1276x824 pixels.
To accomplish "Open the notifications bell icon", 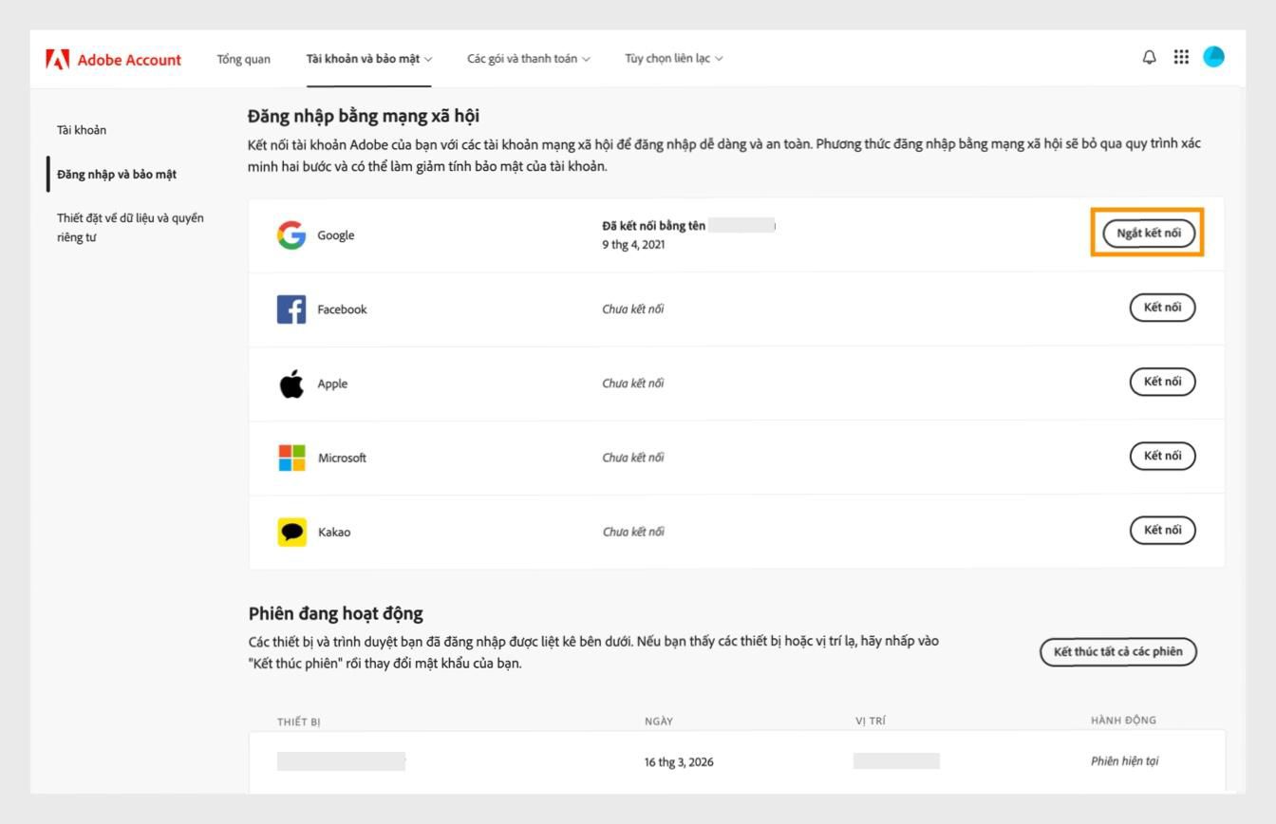I will pos(1150,58).
